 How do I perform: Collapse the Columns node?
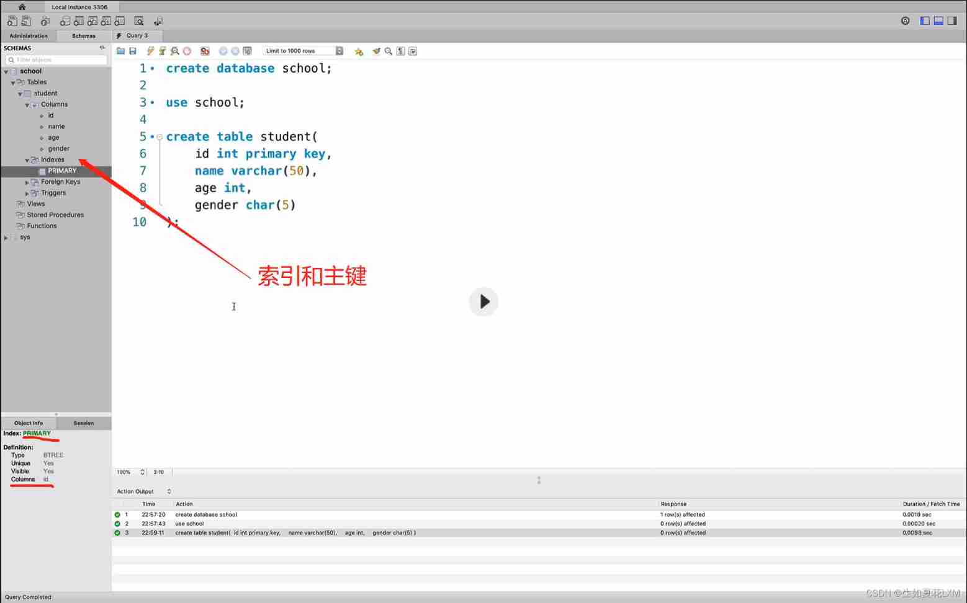[27, 105]
